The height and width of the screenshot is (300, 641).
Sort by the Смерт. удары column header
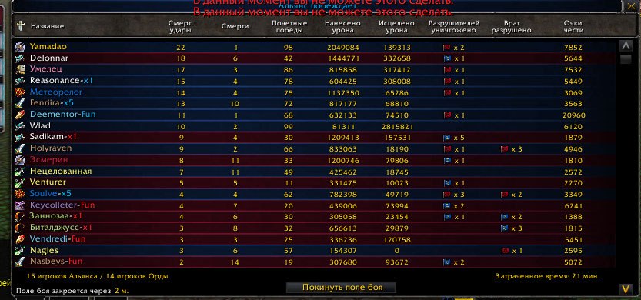tap(181, 27)
